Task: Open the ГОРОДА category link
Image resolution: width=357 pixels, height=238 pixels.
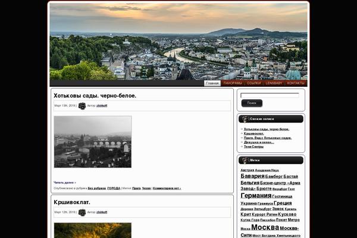Action: (114, 189)
